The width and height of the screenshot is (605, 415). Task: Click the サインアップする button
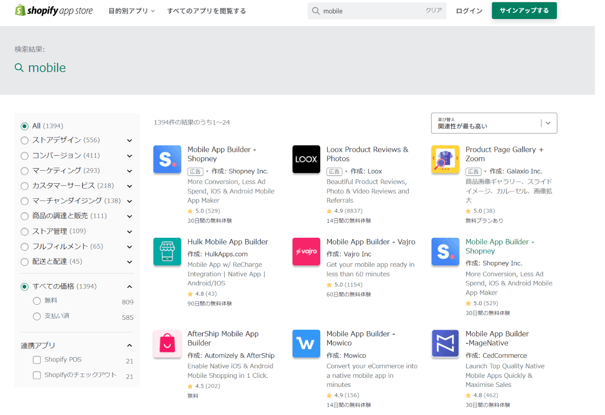[x=524, y=10]
